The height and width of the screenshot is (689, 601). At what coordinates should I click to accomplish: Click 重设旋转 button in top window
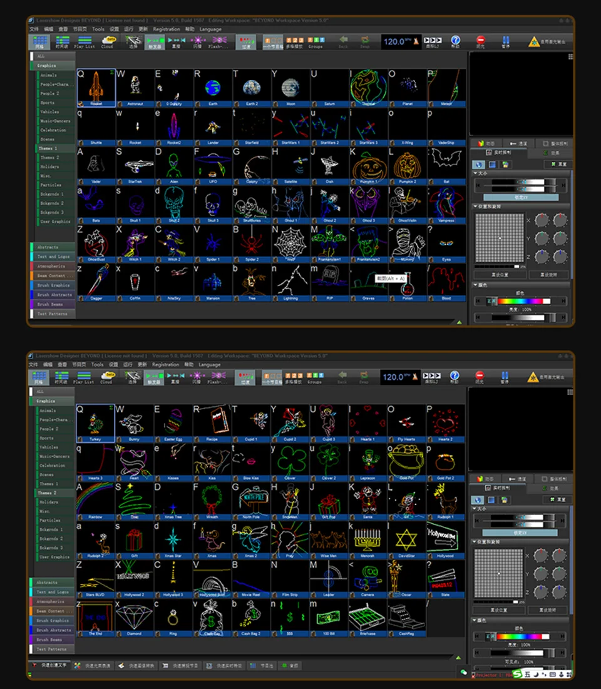point(548,275)
